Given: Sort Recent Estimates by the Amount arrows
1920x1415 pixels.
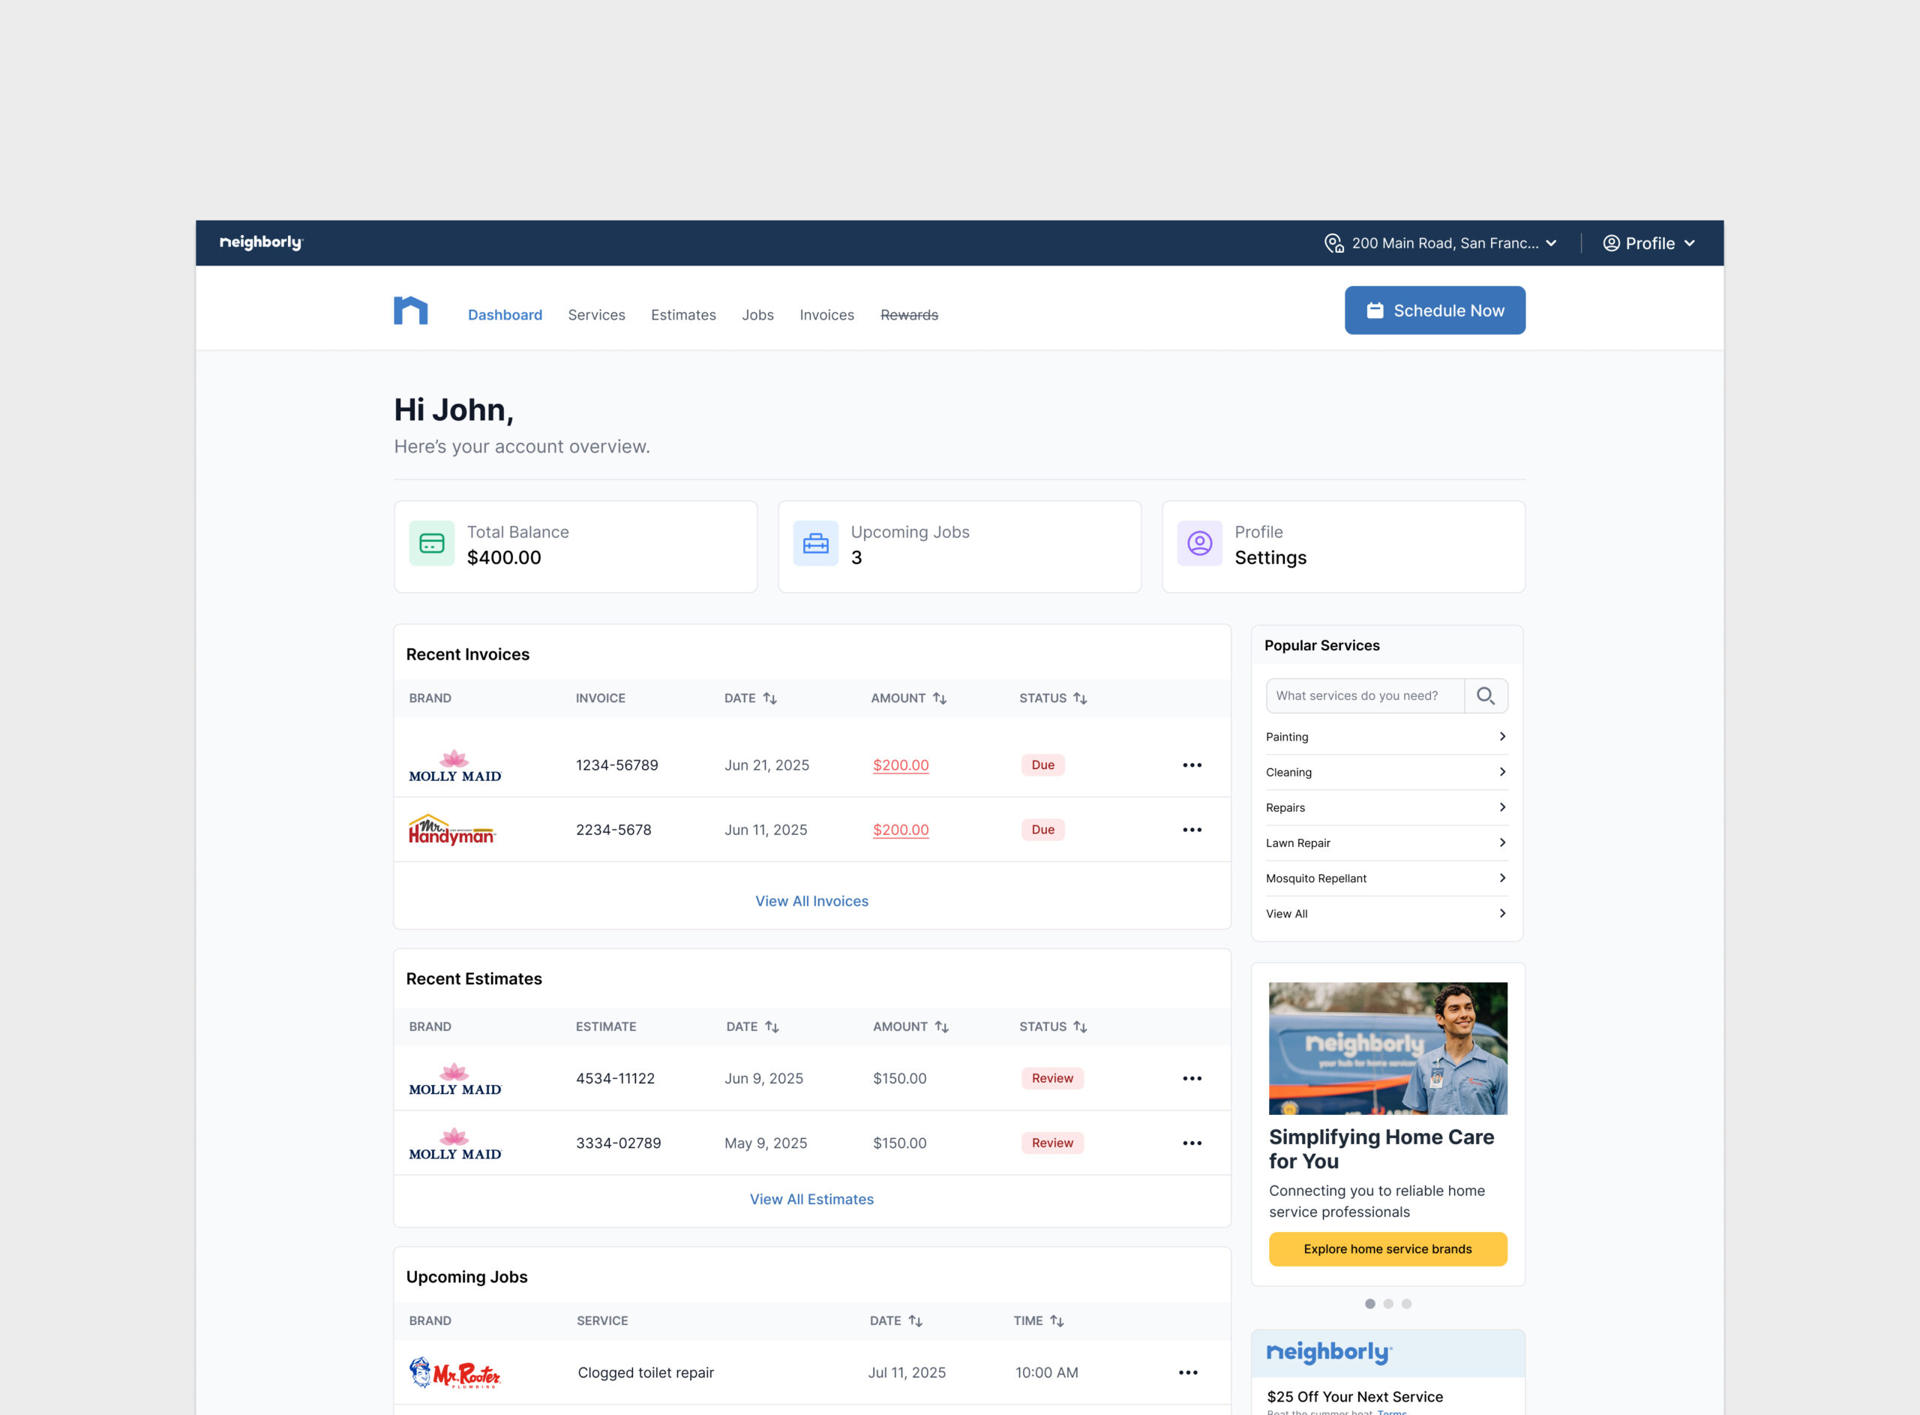Looking at the screenshot, I should [941, 1026].
